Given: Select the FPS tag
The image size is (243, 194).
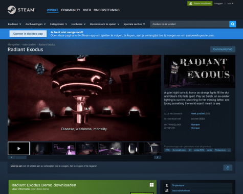Looking at the screenshot, I should (x=167, y=150).
